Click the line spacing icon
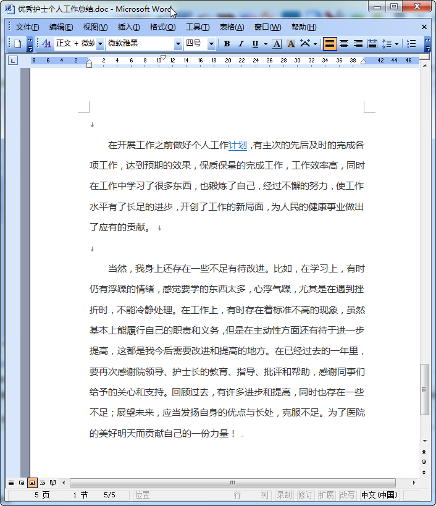The height and width of the screenshot is (506, 436). (387, 44)
